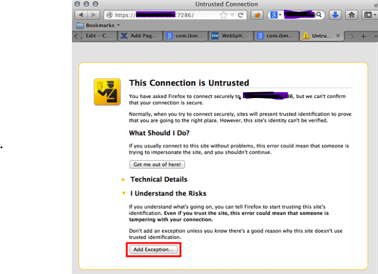Switch to the 'Edit - C...' tab
Viewport: 378px width, 274px height.
coord(99,36)
